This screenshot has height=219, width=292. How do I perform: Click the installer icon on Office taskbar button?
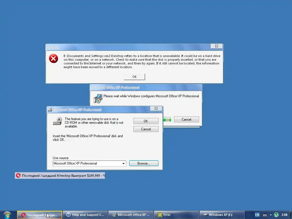coord(114,215)
